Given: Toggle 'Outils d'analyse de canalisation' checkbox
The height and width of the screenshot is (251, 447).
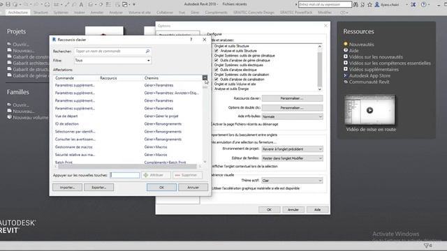Looking at the screenshot, I should [x=216, y=79].
